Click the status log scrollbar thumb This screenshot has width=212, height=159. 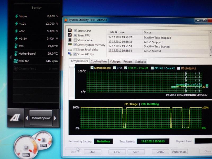pos(210,49)
